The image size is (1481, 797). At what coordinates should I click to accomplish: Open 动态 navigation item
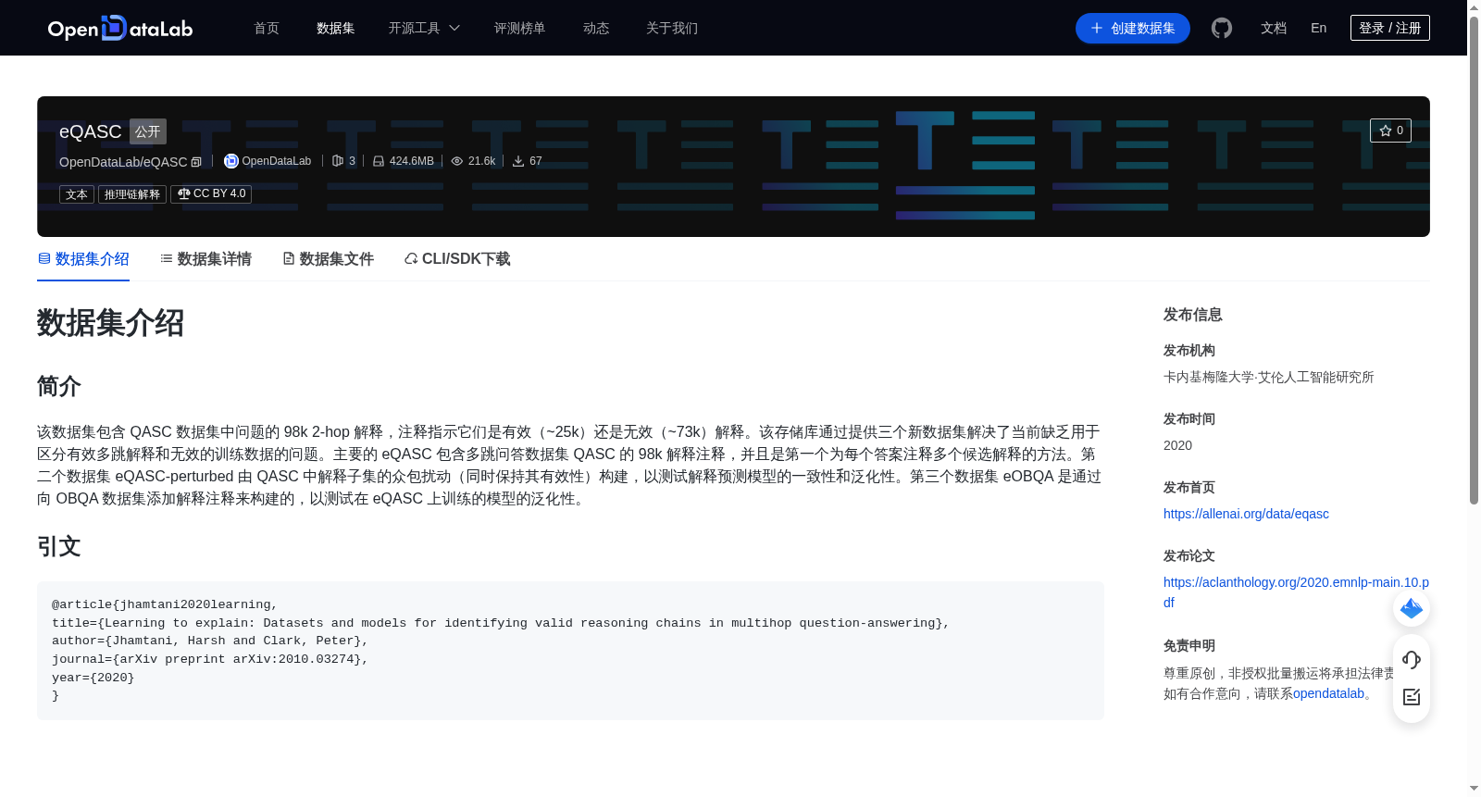[596, 28]
